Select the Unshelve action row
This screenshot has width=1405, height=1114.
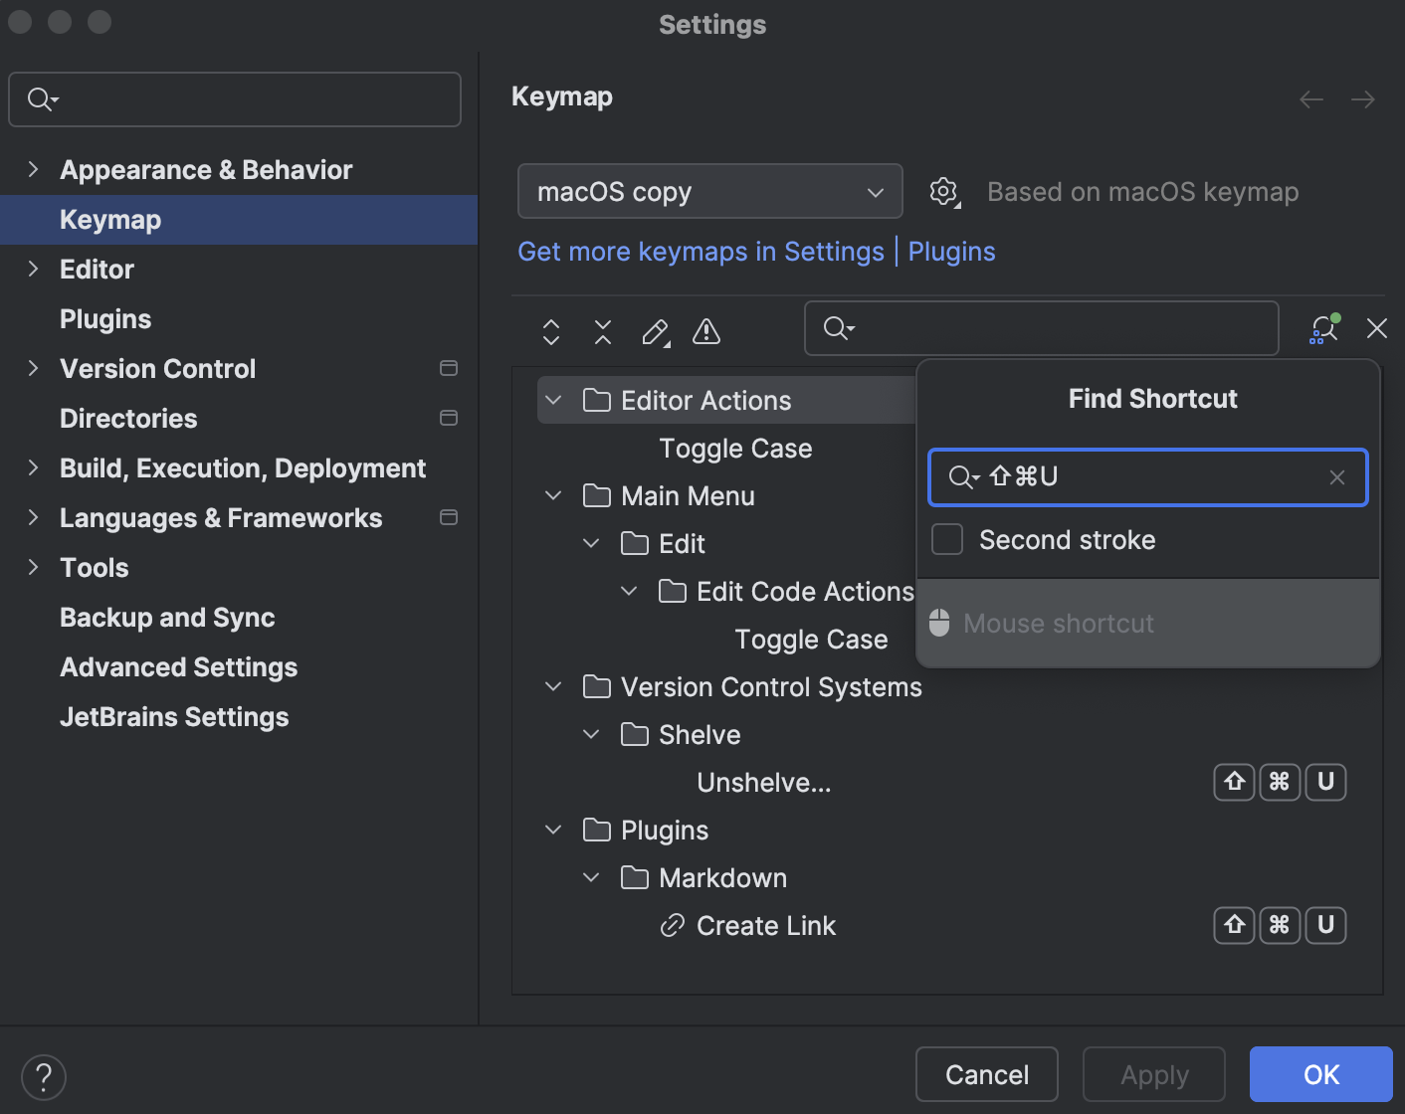[764, 782]
